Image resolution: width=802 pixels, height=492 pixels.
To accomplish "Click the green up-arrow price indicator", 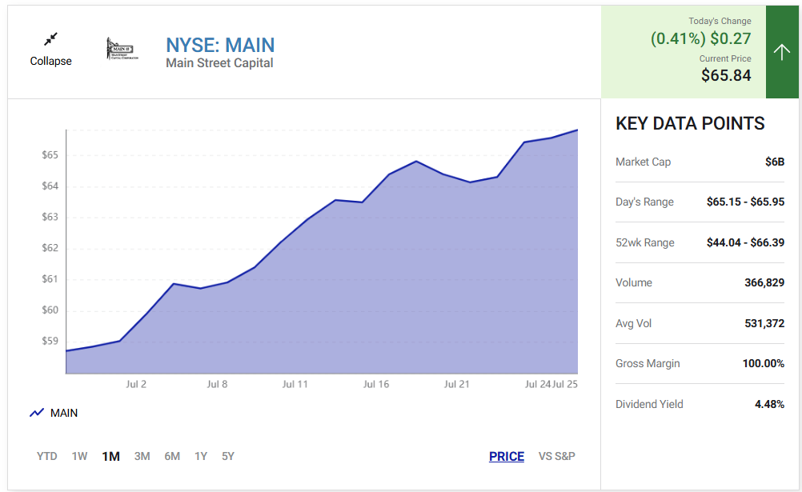I will point(781,52).
